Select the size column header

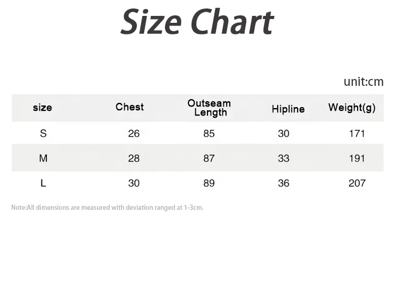42,108
